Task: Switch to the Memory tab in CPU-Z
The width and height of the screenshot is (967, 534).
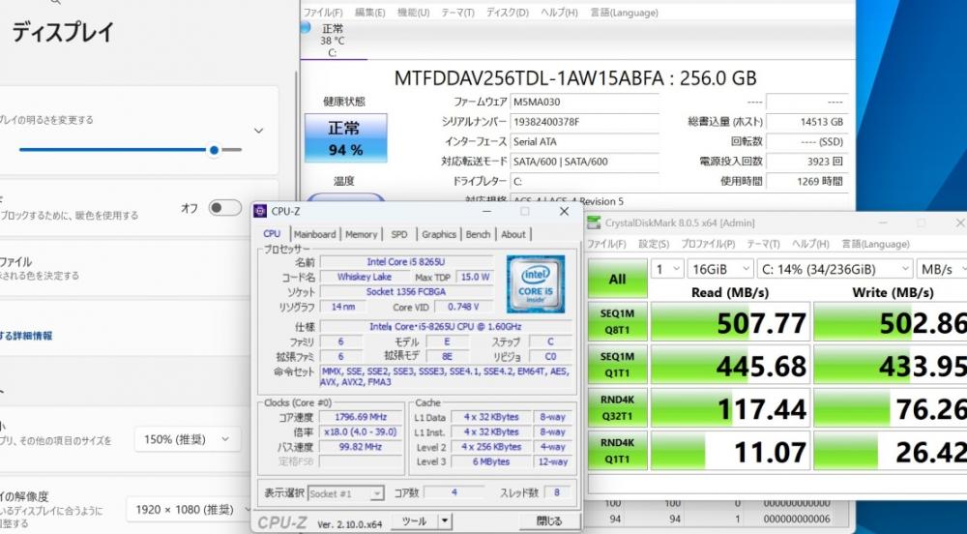Action: coord(361,234)
